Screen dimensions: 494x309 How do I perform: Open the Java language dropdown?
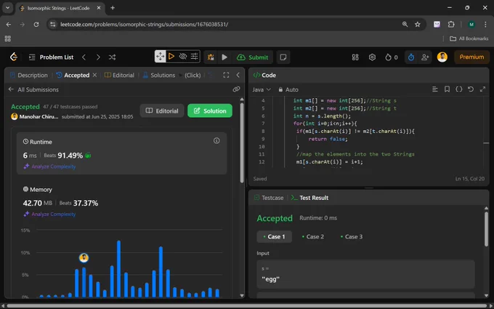point(262,89)
